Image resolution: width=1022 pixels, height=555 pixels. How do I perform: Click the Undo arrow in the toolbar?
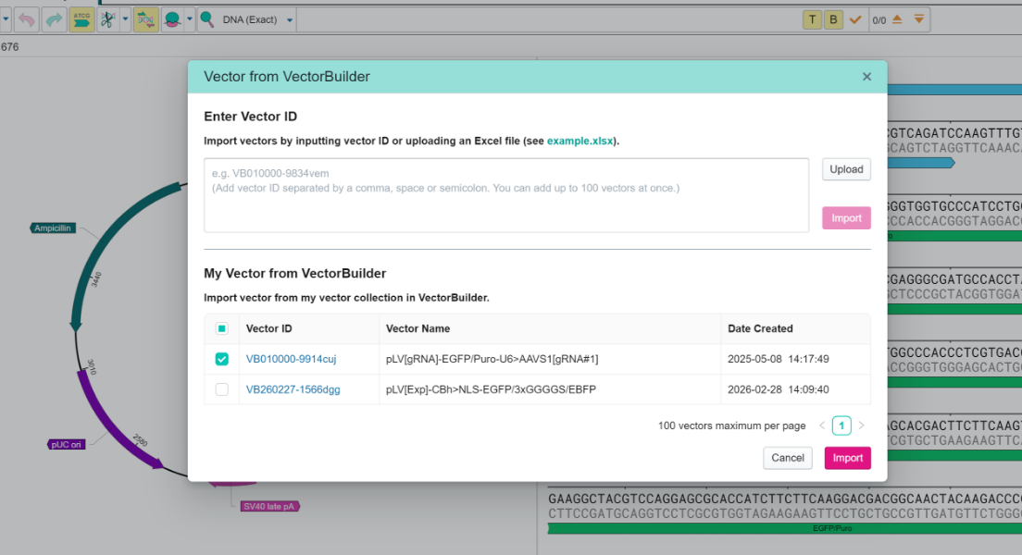[x=27, y=19]
